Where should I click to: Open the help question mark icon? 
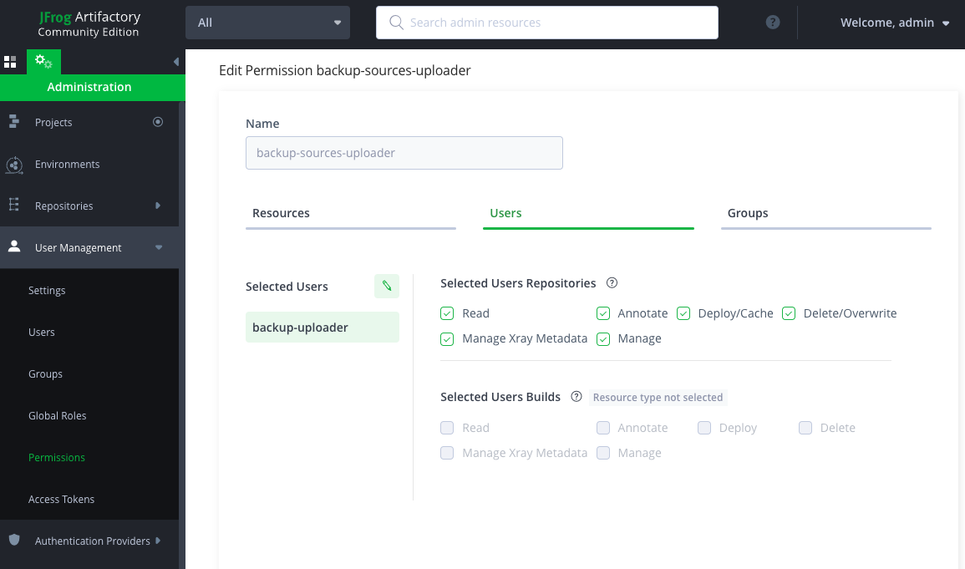(x=772, y=23)
